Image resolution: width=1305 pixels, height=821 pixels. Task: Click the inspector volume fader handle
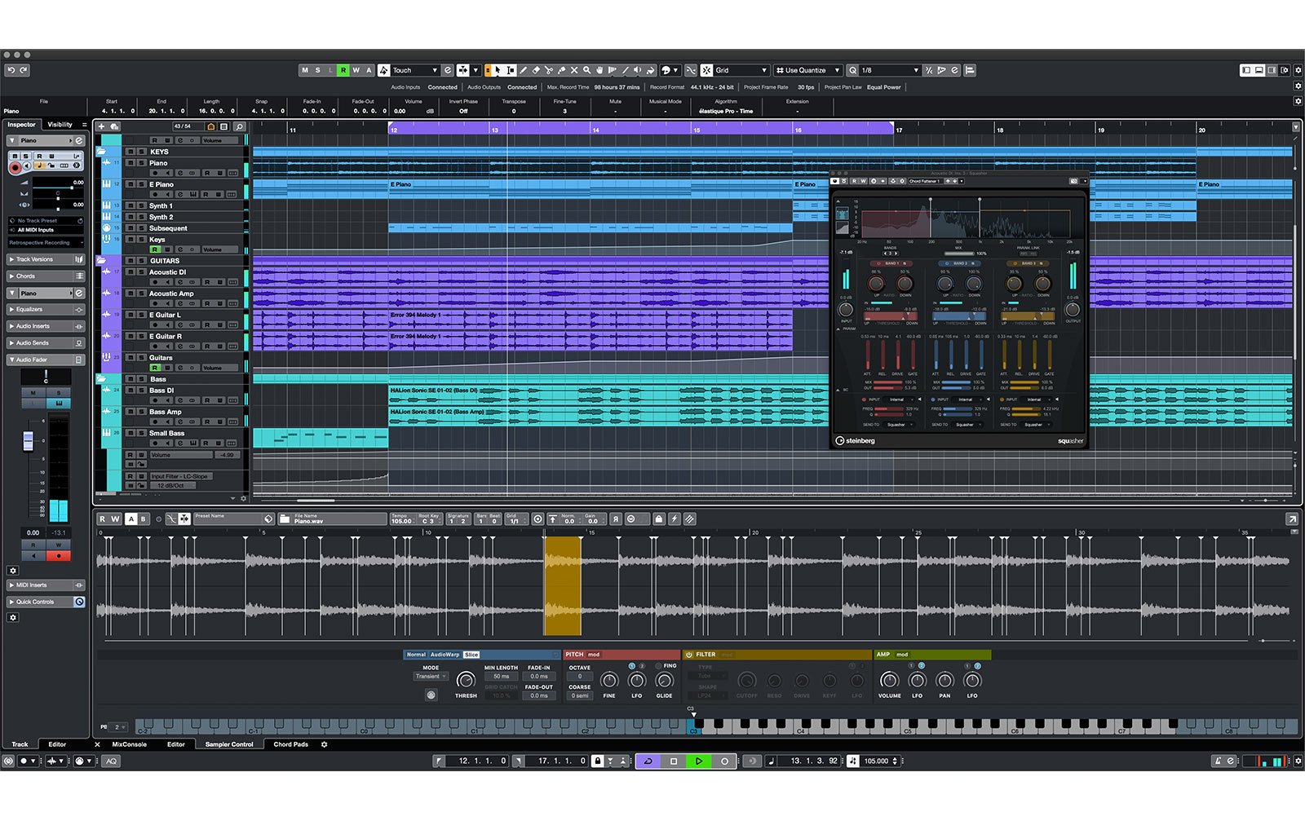click(28, 441)
